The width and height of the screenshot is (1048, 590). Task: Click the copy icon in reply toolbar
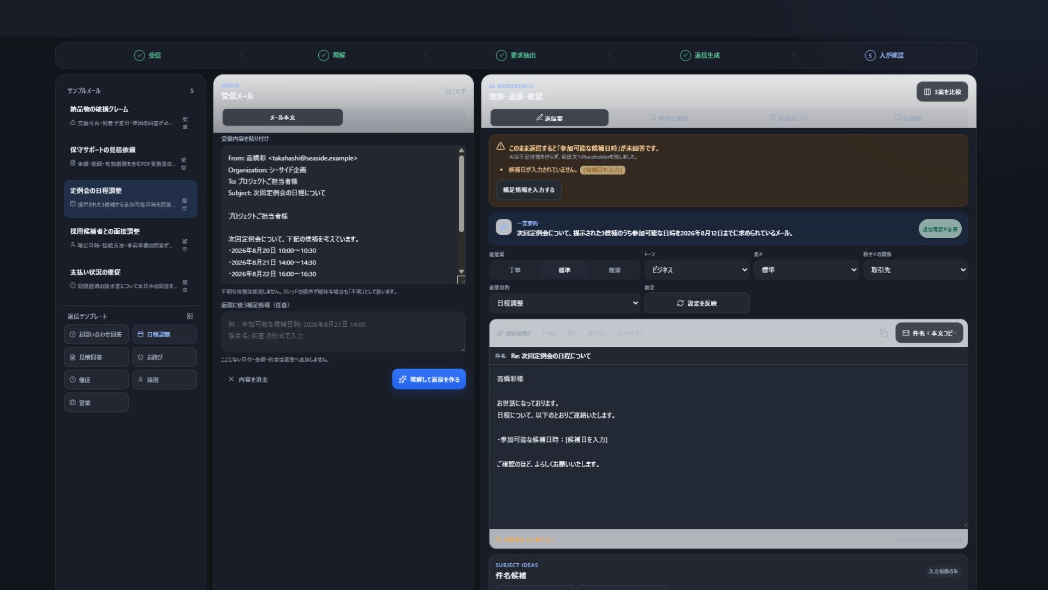click(883, 333)
